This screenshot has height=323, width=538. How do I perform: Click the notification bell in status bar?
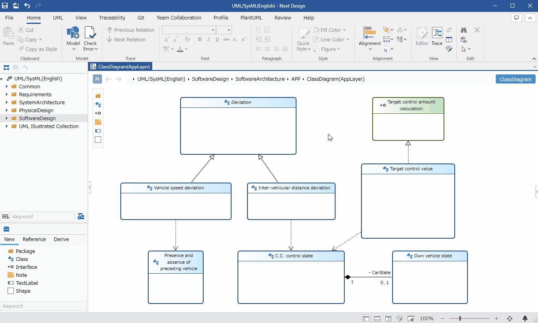525,319
